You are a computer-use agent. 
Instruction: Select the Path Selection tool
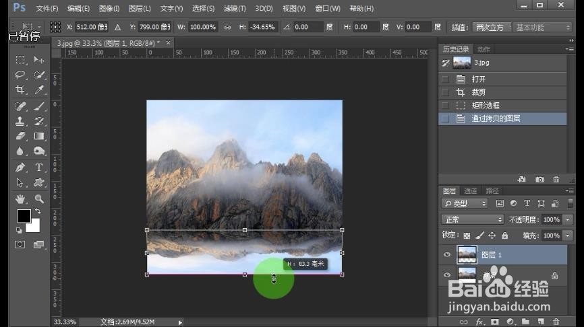20,182
